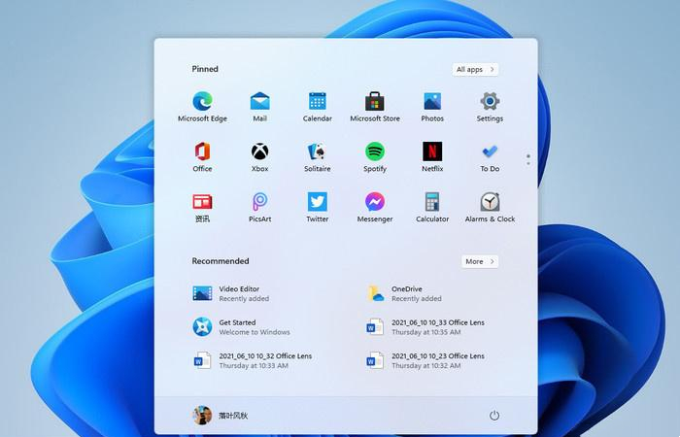Open the Calendar app
The image size is (680, 437).
pos(317,101)
